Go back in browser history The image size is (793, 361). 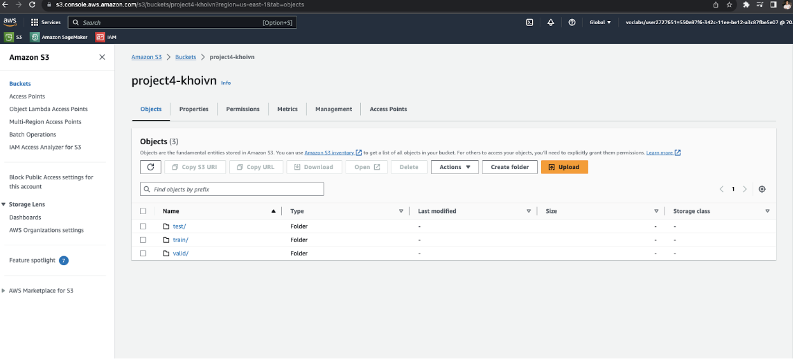6,4
